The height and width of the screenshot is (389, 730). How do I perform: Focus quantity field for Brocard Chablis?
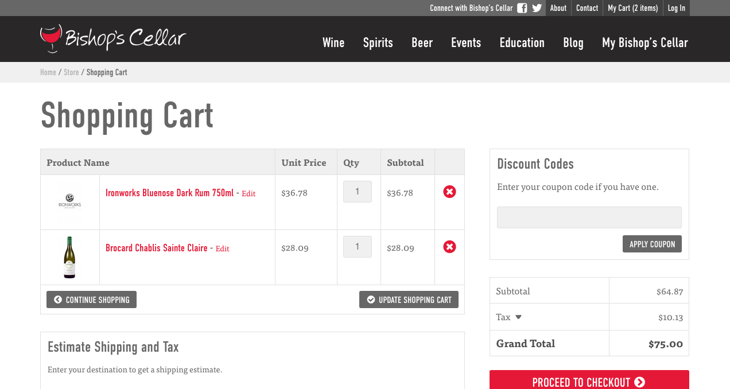pyautogui.click(x=358, y=247)
